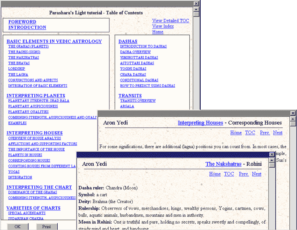Open Special Ascendants chapter
Viewport: 297px width, 230px height.
tap(27, 213)
